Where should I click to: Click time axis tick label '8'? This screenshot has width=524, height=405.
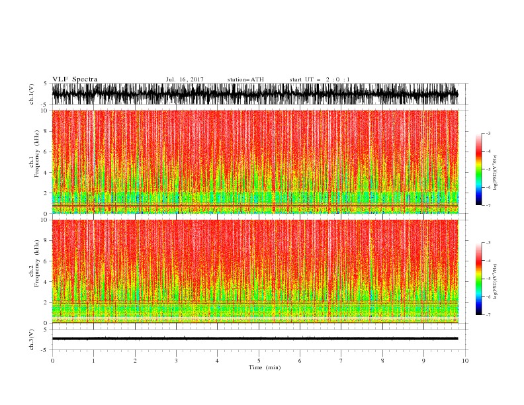pos(382,361)
